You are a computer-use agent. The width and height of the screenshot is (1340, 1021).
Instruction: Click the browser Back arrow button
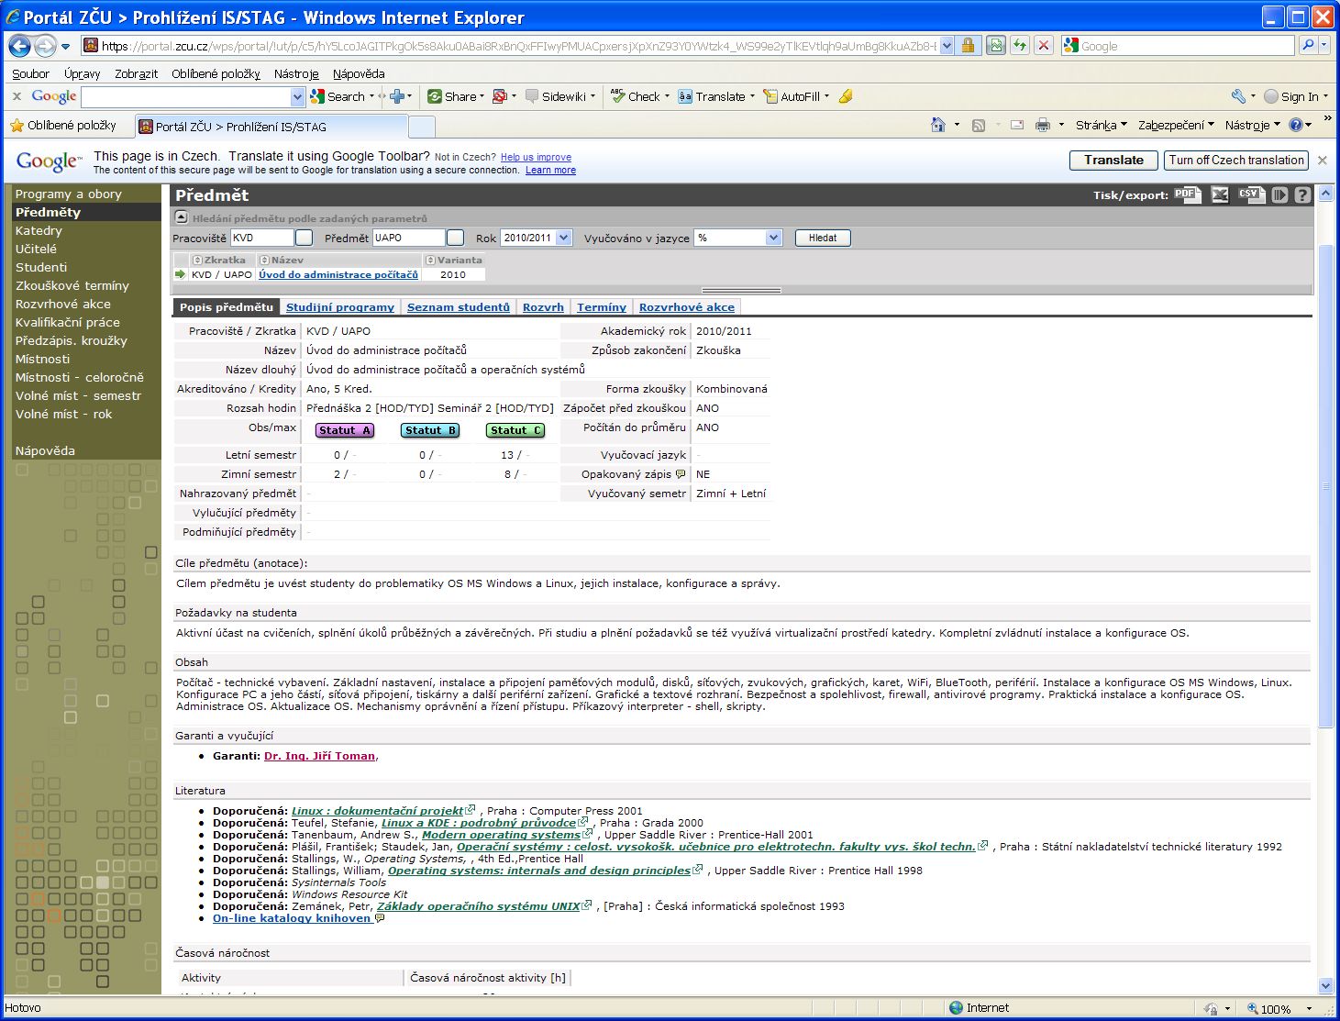[20, 45]
